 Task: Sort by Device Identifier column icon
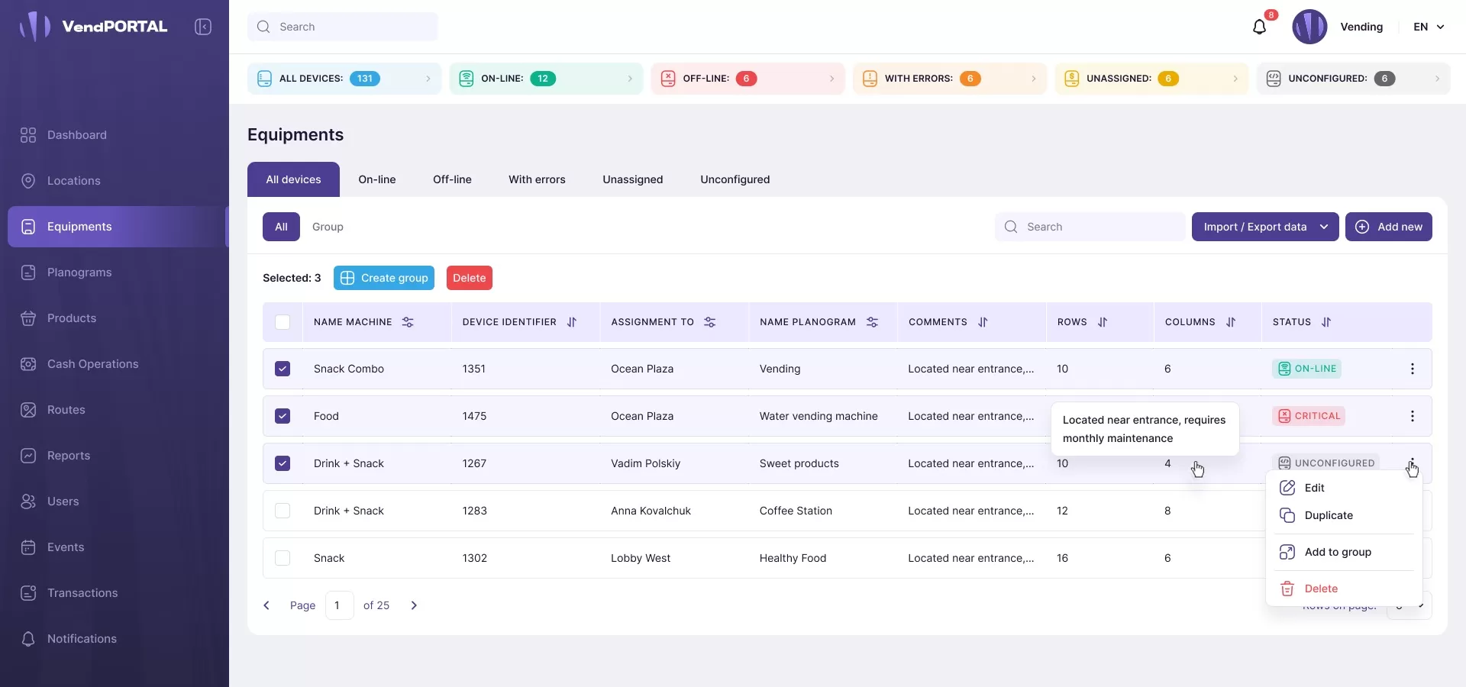click(572, 322)
